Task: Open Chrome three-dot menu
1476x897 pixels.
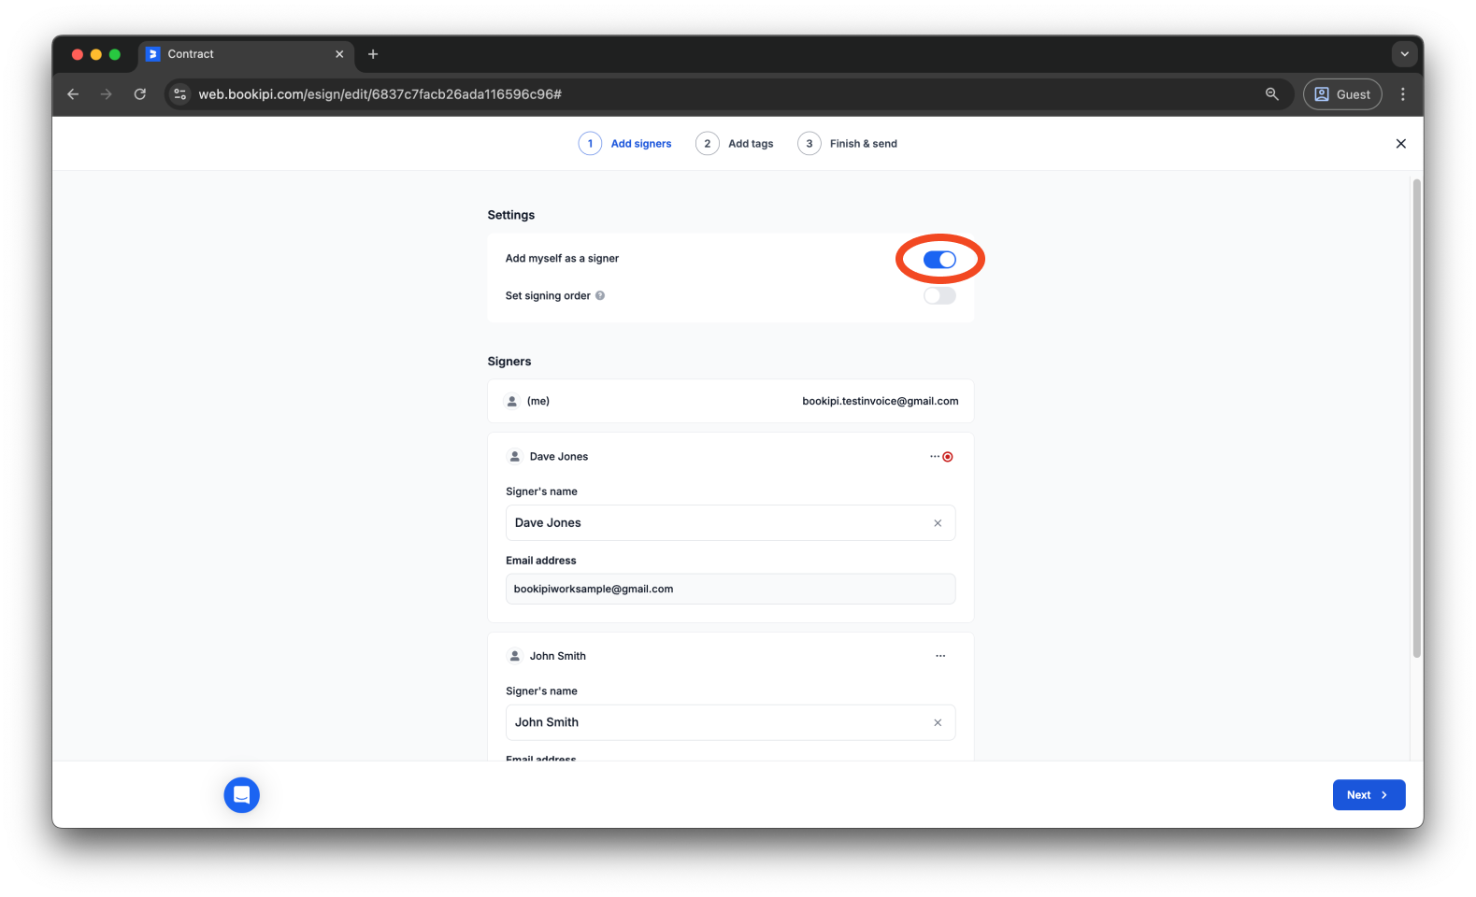Action: tap(1402, 94)
